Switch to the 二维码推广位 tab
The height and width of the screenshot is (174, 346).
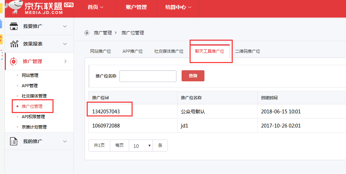[x=248, y=51]
